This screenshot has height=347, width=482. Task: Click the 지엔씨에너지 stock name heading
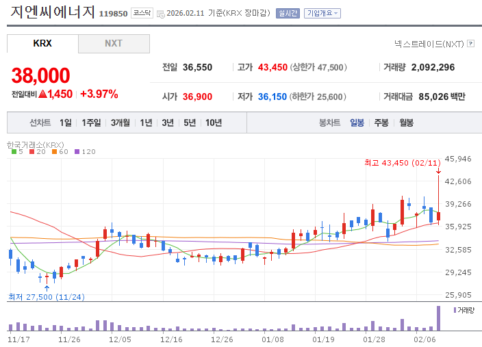pos(53,12)
